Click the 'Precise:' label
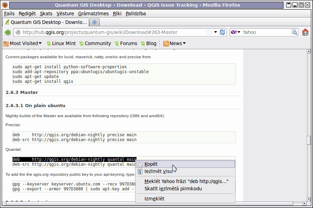The image size is (313, 208). tap(13, 125)
